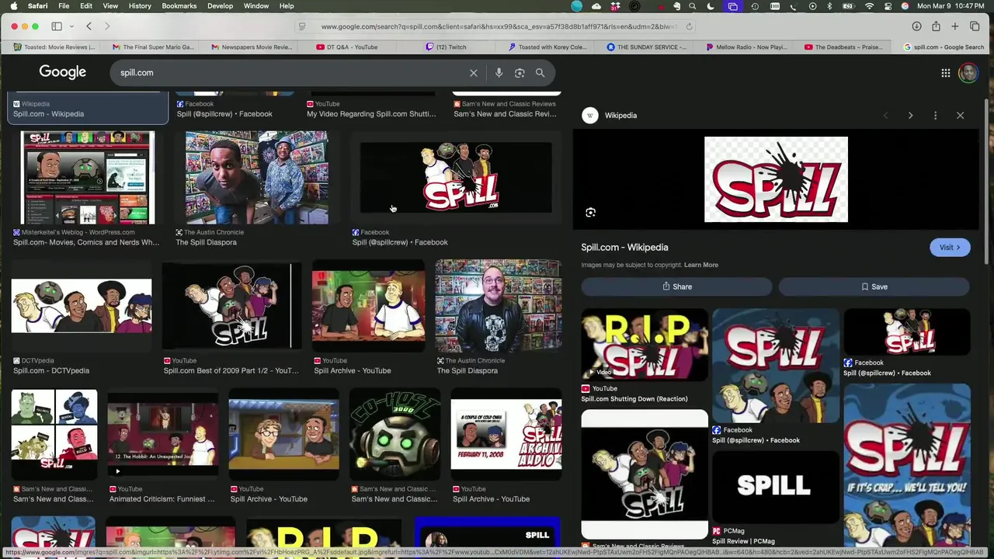
Task: Open Spill.com Best of 2009 thumbnail
Action: [x=230, y=306]
